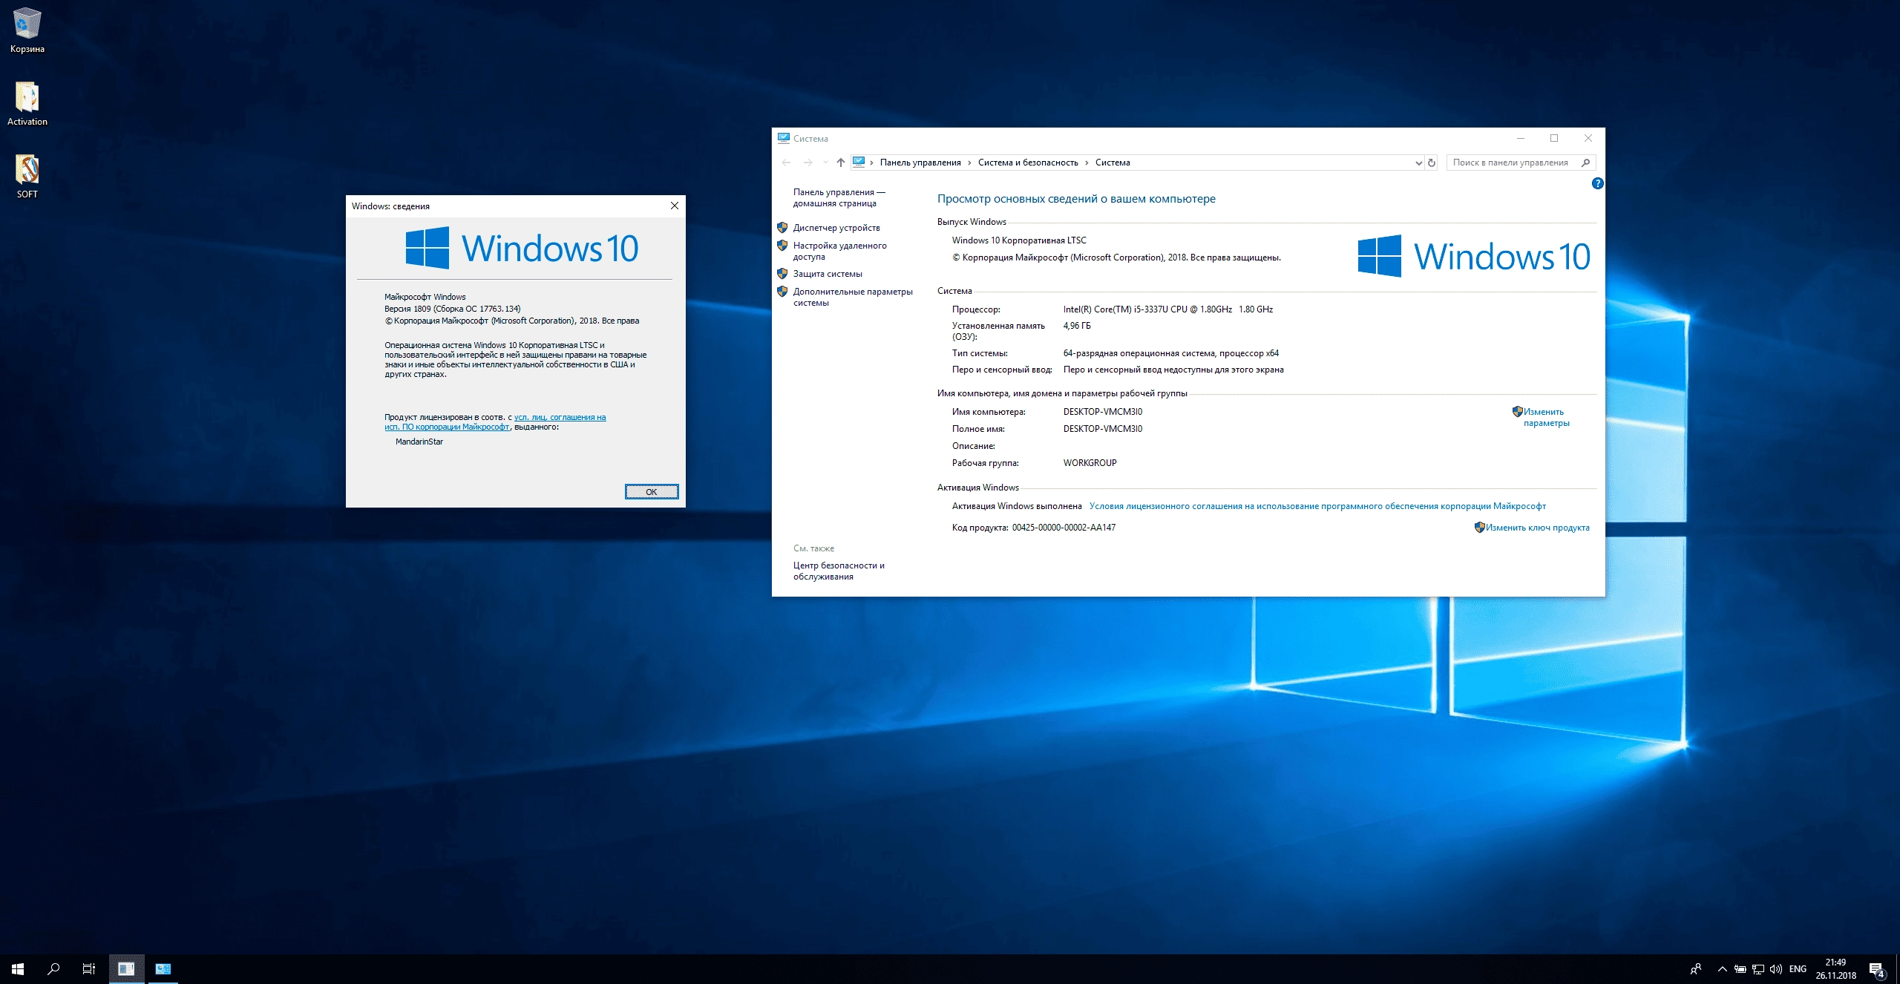The width and height of the screenshot is (1900, 984).
Task: Click the Windows 10 Корпоративная LTSC edition text
Action: point(1019,240)
